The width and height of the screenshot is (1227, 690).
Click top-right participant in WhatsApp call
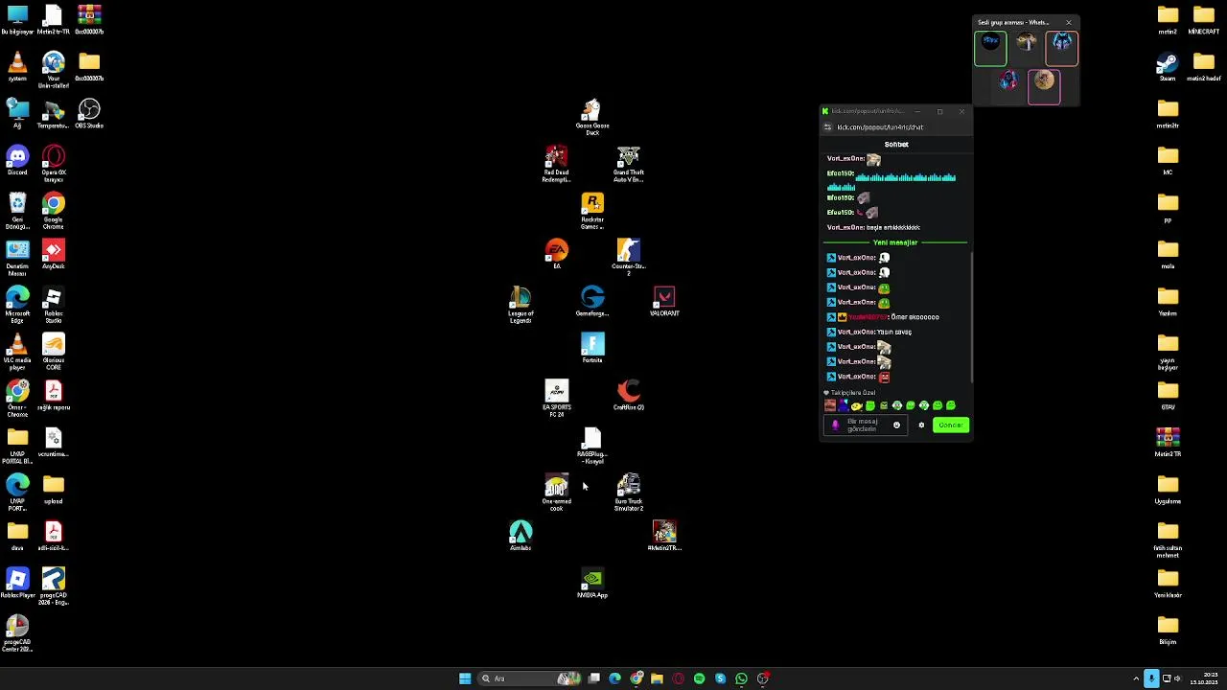(1061, 49)
